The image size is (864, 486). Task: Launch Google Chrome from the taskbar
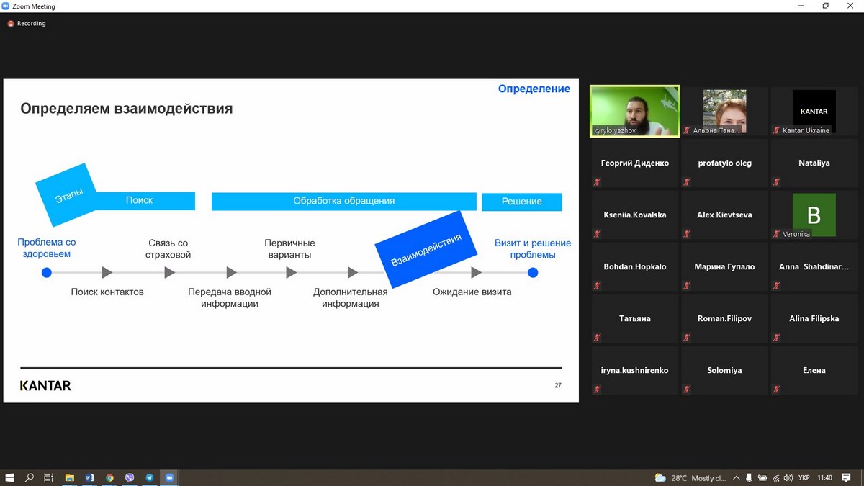coord(109,477)
